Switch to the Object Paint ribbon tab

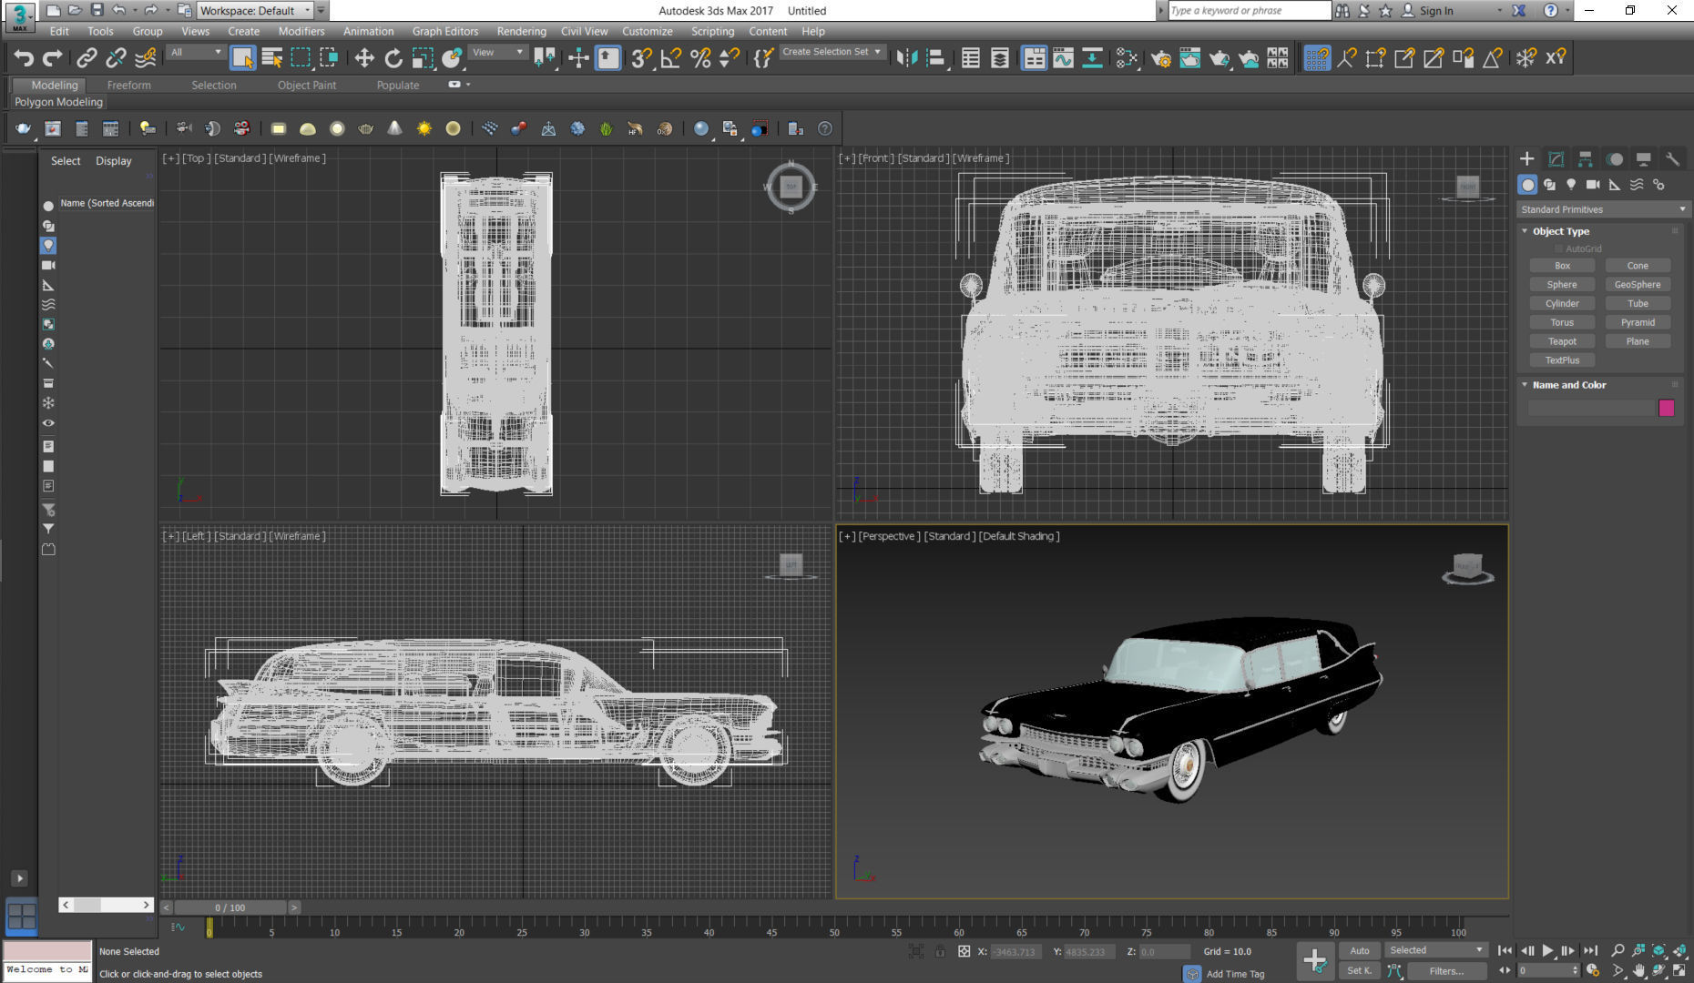[x=307, y=85]
